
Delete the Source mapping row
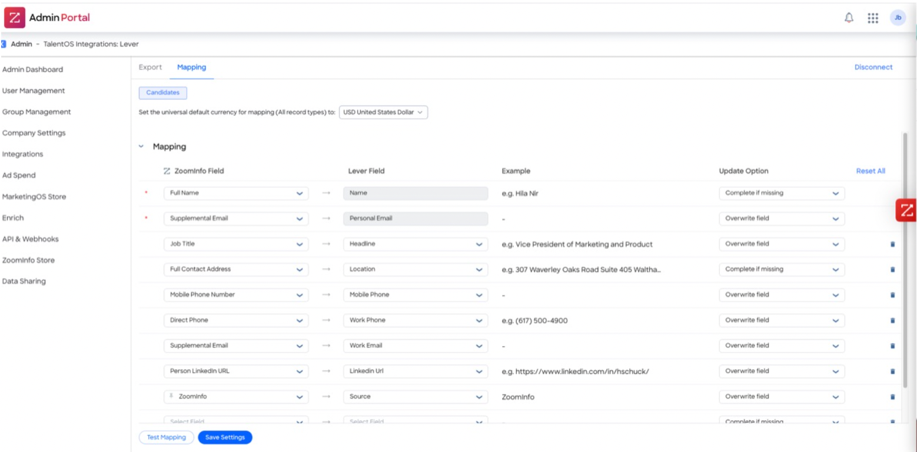coord(893,396)
